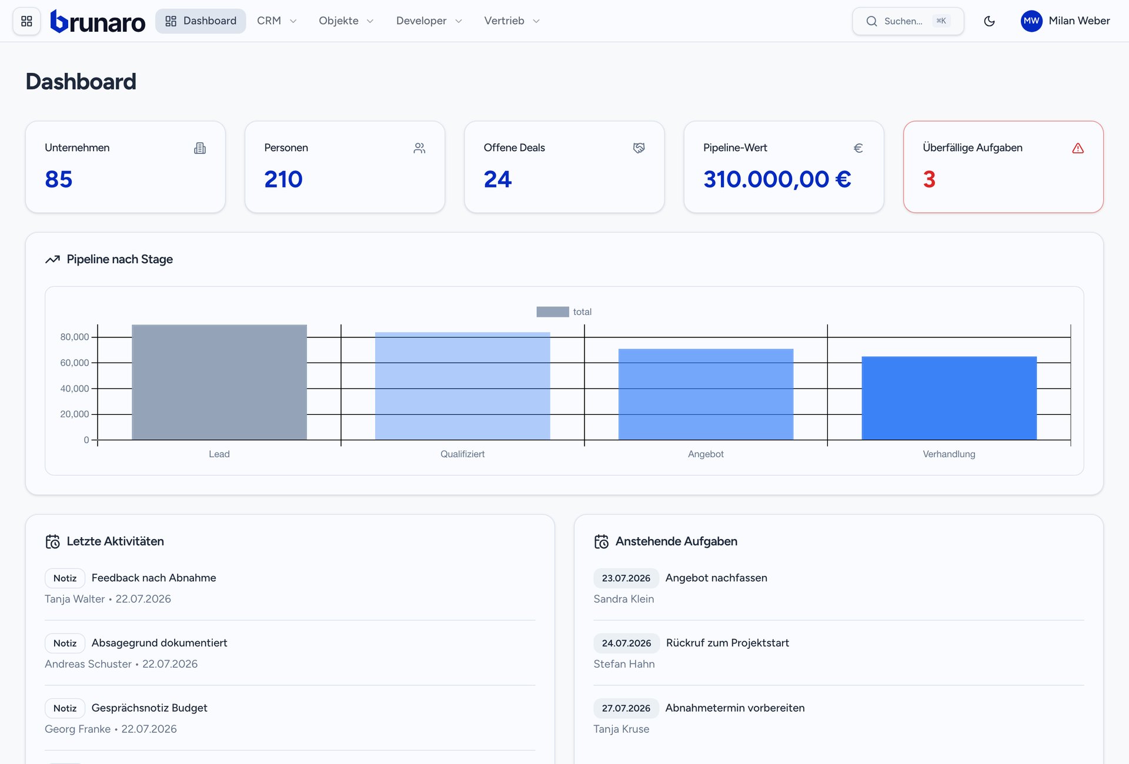1129x764 pixels.
Task: Open the Unternehmen card showing 85
Action: click(125, 167)
